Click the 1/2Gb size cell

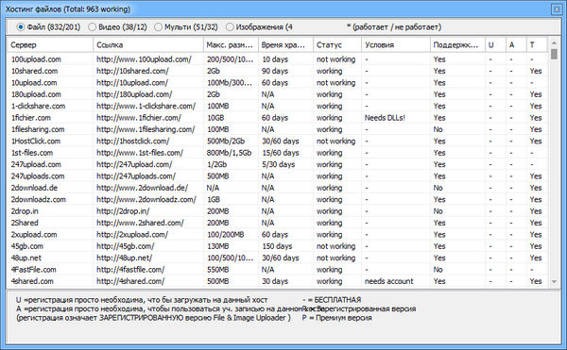[x=217, y=164]
